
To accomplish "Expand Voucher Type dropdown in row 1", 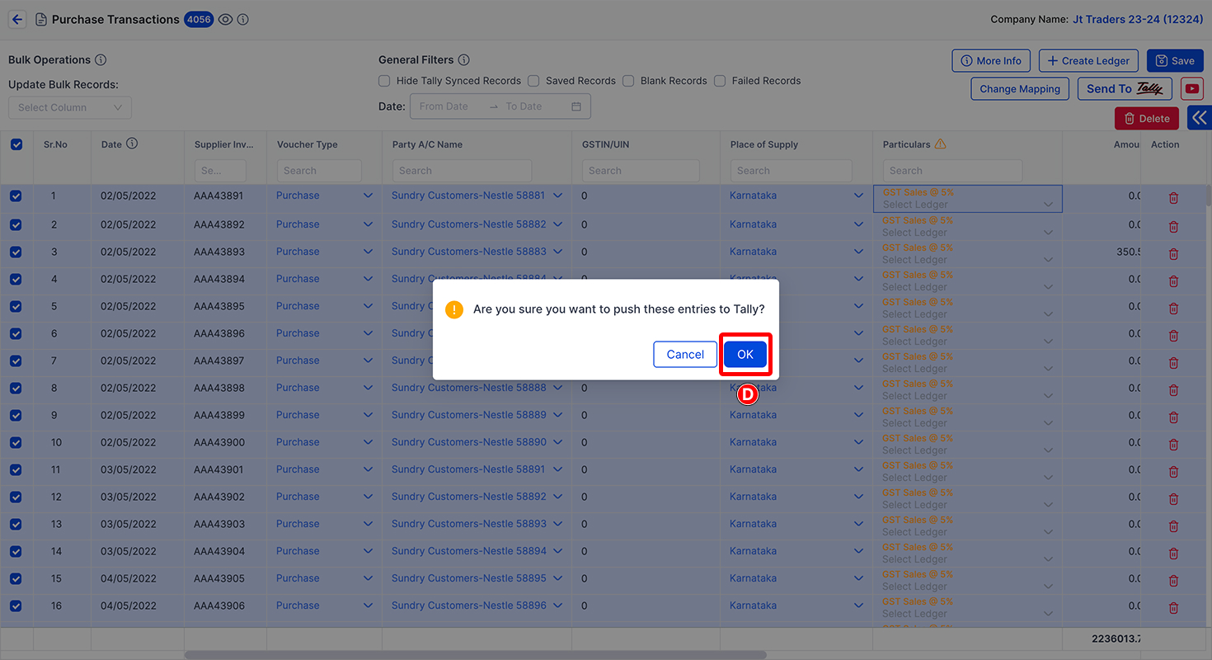I will (x=368, y=196).
